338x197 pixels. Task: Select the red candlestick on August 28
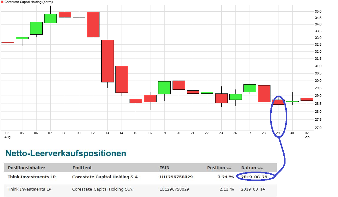264,93
